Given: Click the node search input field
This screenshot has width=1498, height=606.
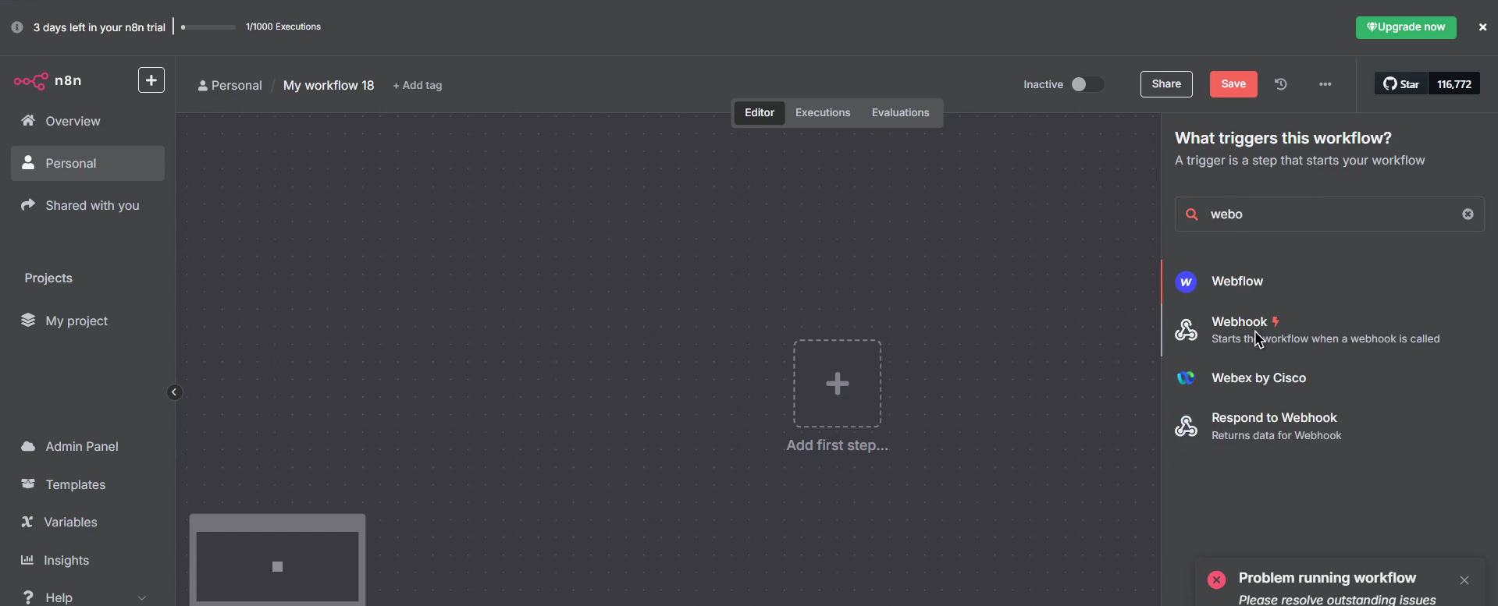Looking at the screenshot, I should coord(1329,214).
